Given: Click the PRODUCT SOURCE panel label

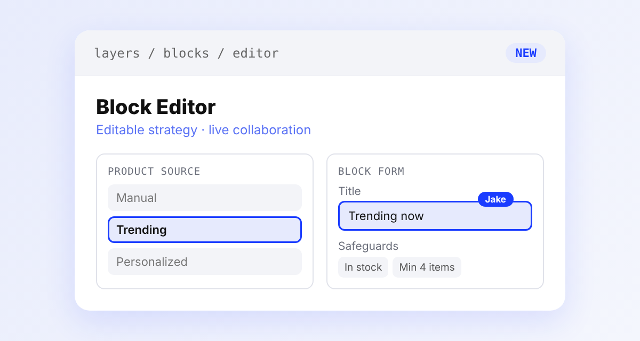Looking at the screenshot, I should point(154,171).
